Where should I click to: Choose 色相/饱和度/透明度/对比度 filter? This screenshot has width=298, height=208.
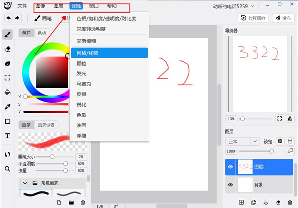tap(109, 18)
